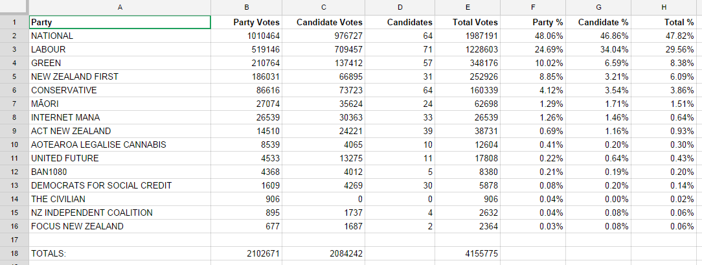Click the INTERNET MANA cell

[120, 118]
